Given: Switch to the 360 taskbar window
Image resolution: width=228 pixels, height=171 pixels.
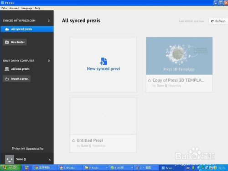Looking at the screenshot, I should [121, 168].
